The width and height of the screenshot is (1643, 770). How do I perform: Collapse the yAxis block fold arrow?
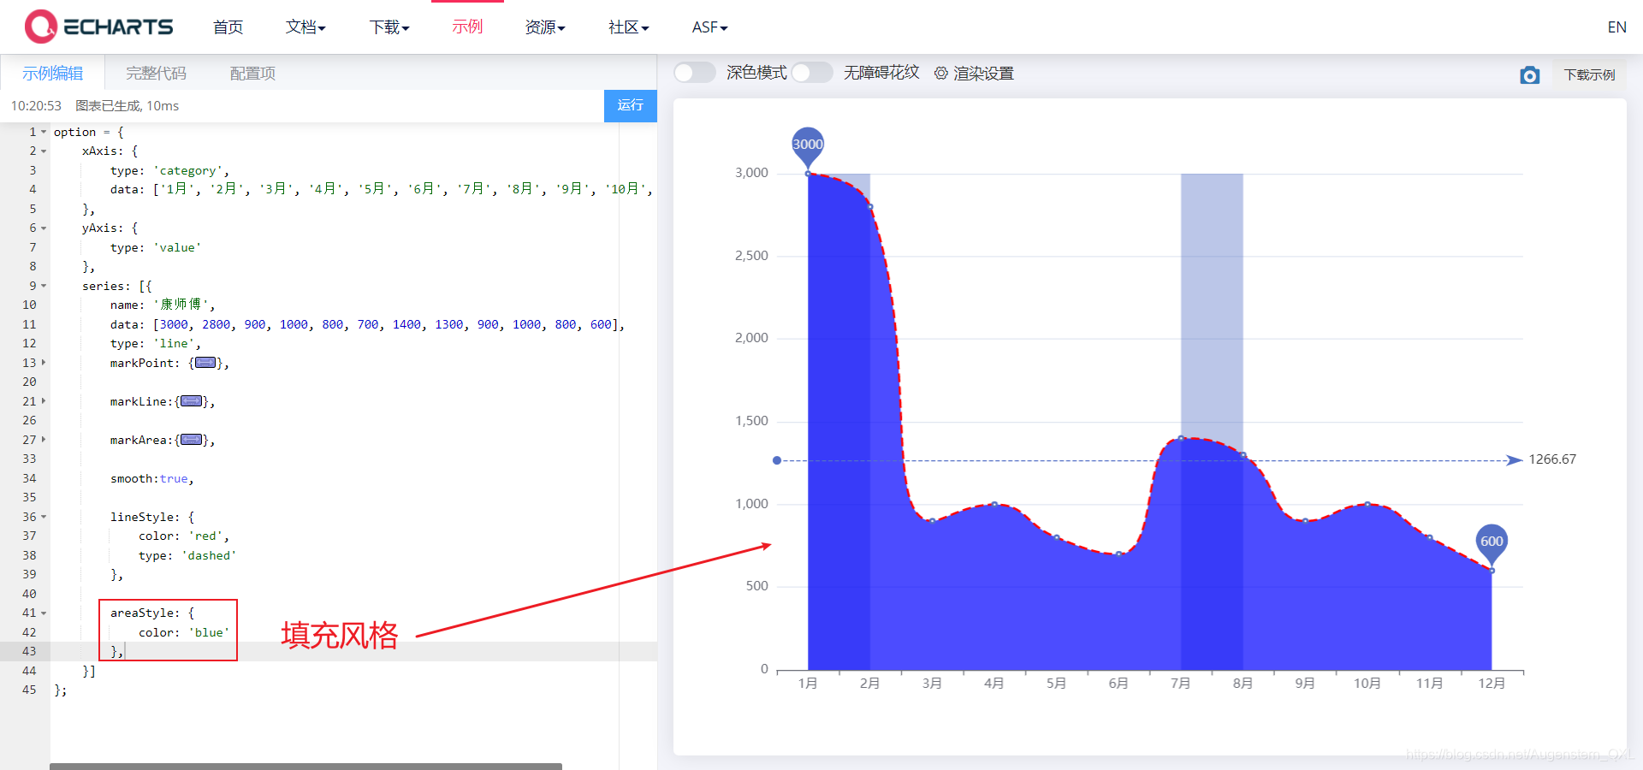(44, 228)
